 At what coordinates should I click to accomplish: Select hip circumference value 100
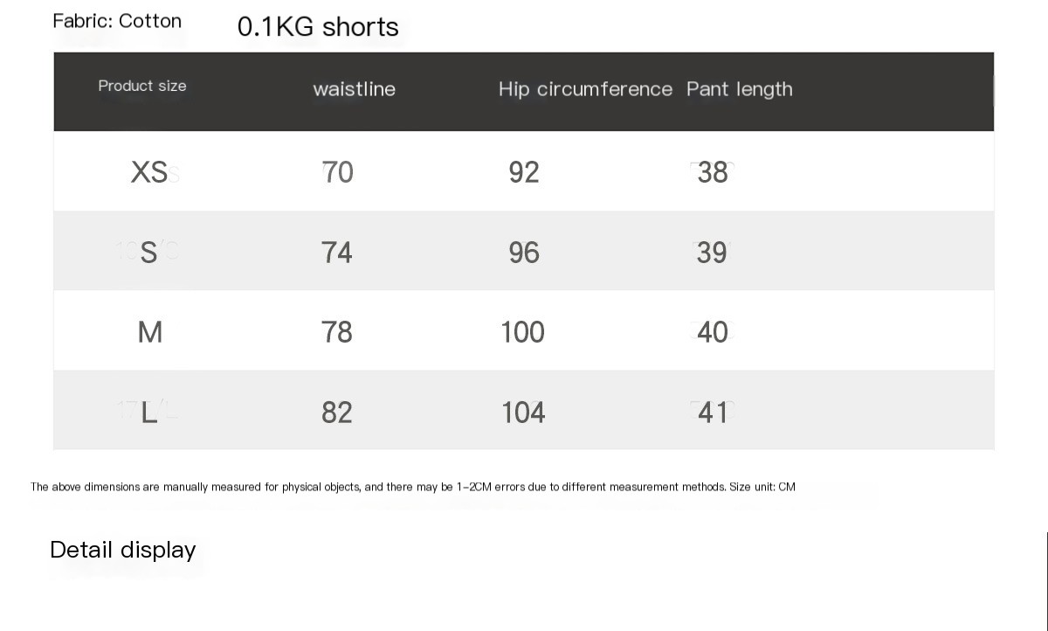[x=522, y=332]
